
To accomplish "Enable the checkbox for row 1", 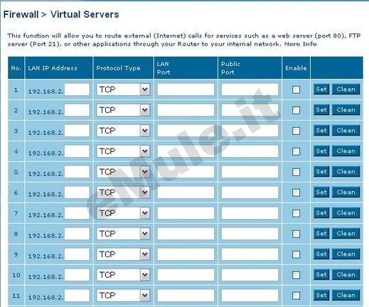I will point(296,90).
